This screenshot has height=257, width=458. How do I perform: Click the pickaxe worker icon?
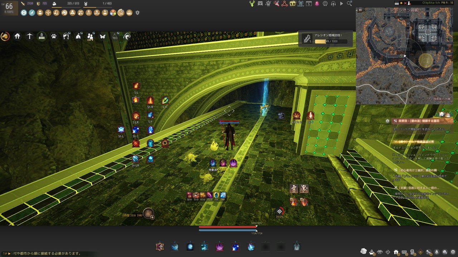29,36
